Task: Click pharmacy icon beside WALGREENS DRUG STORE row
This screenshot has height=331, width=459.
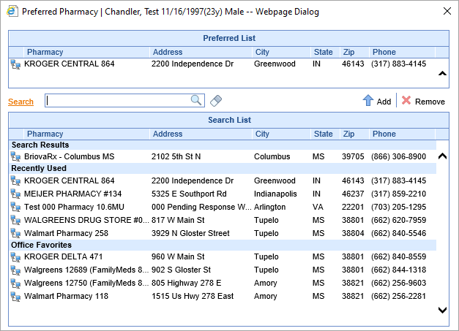Action: 15,220
